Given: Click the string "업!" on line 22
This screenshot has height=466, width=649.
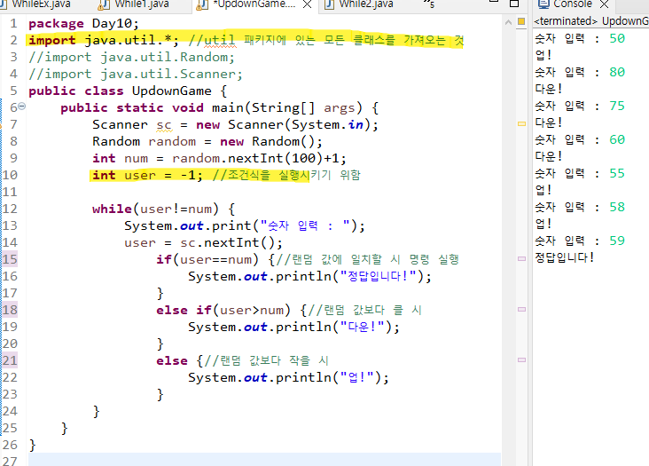Looking at the screenshot, I should [x=357, y=377].
